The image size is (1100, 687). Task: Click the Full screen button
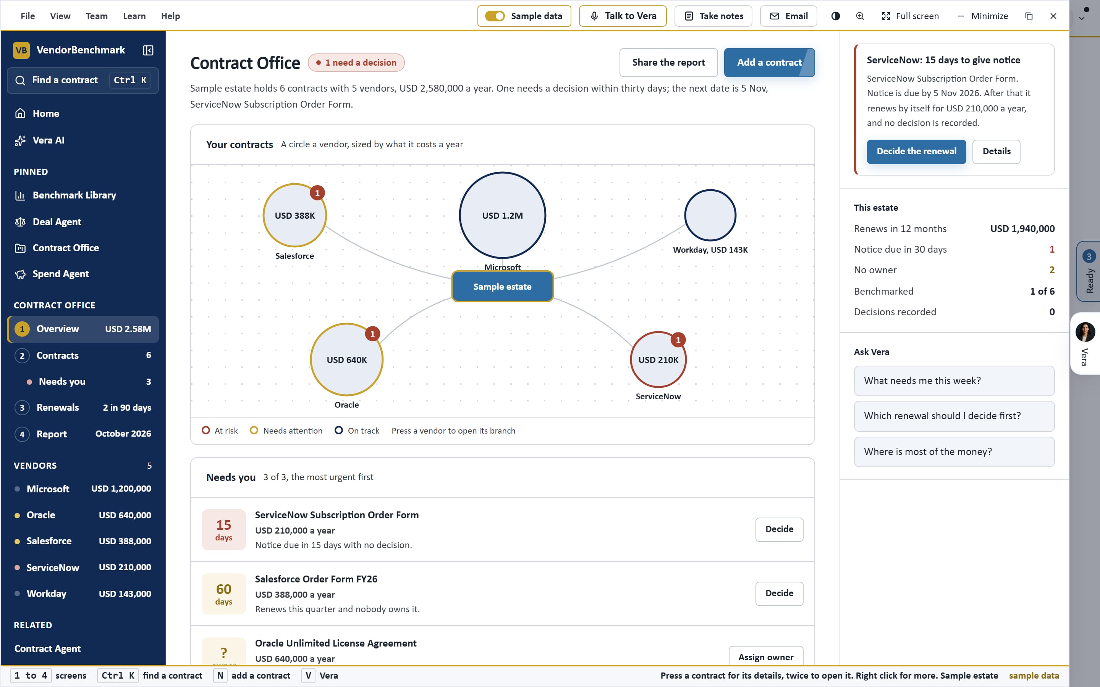pos(910,16)
